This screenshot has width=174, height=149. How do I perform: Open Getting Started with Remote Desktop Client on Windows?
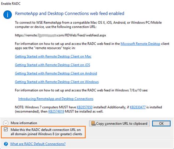pyautogui.click(x=57, y=82)
